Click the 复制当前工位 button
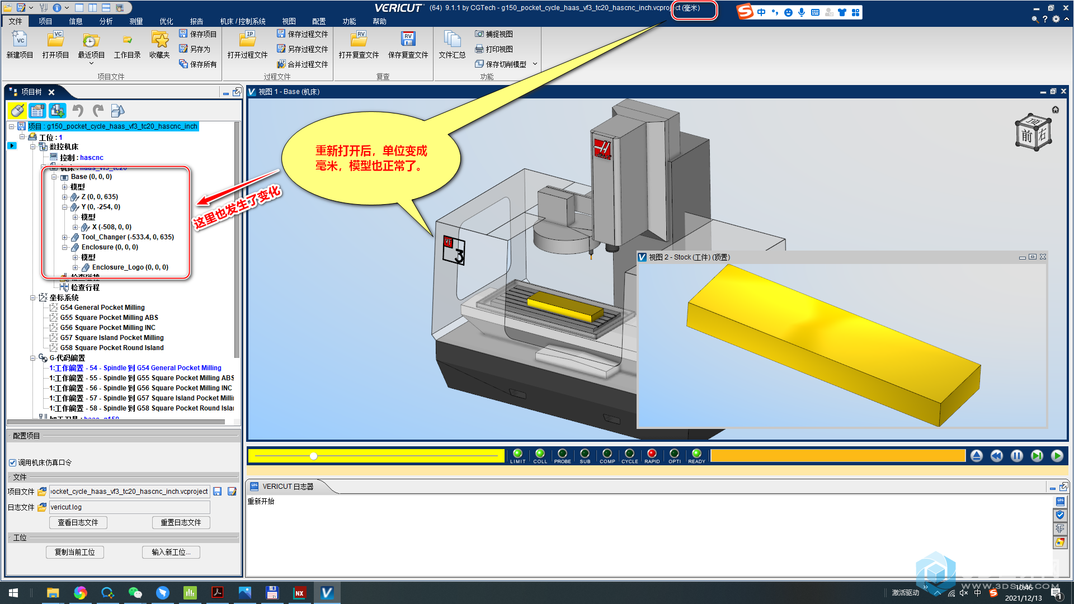Image resolution: width=1074 pixels, height=604 pixels. point(75,552)
